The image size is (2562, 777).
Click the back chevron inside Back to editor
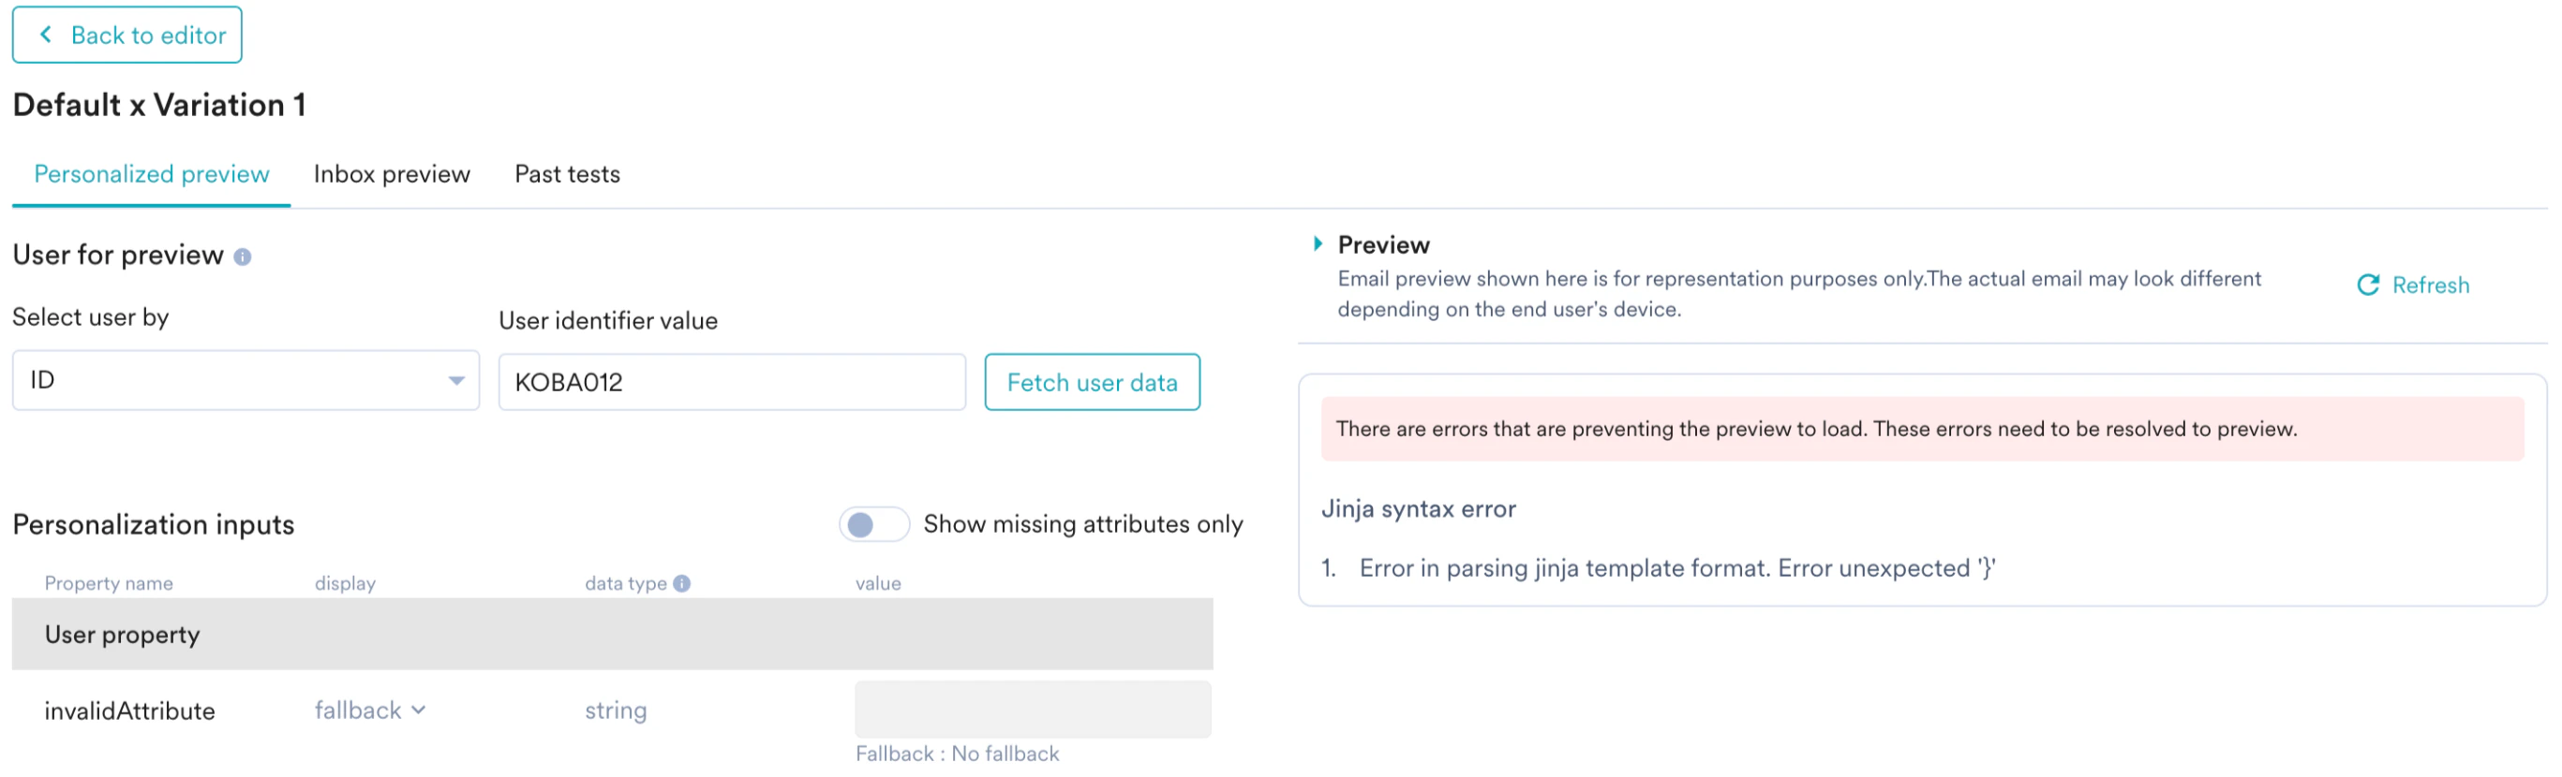pyautogui.click(x=45, y=34)
